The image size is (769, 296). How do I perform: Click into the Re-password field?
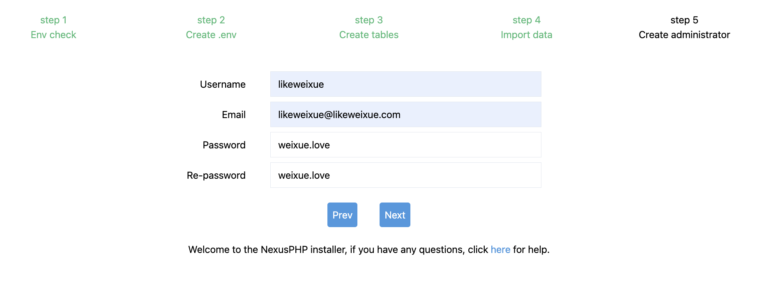click(x=405, y=175)
